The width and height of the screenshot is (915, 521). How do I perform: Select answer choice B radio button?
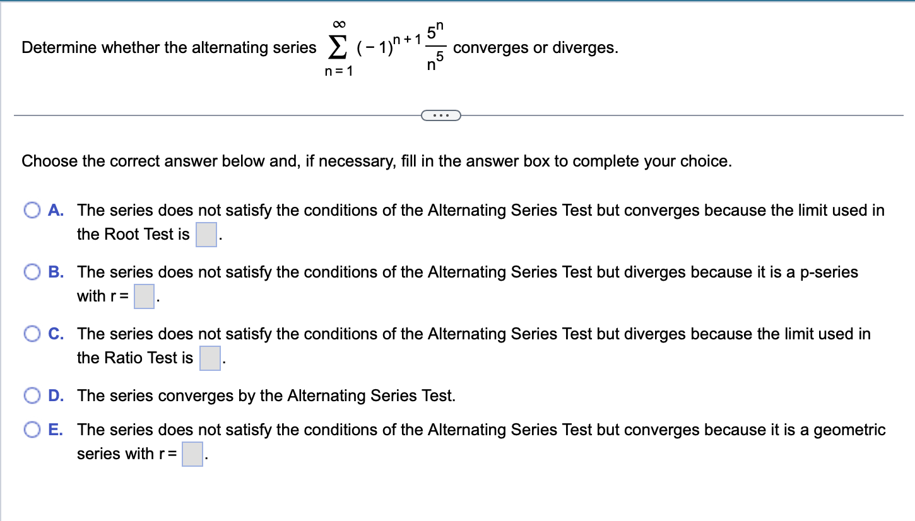click(32, 272)
